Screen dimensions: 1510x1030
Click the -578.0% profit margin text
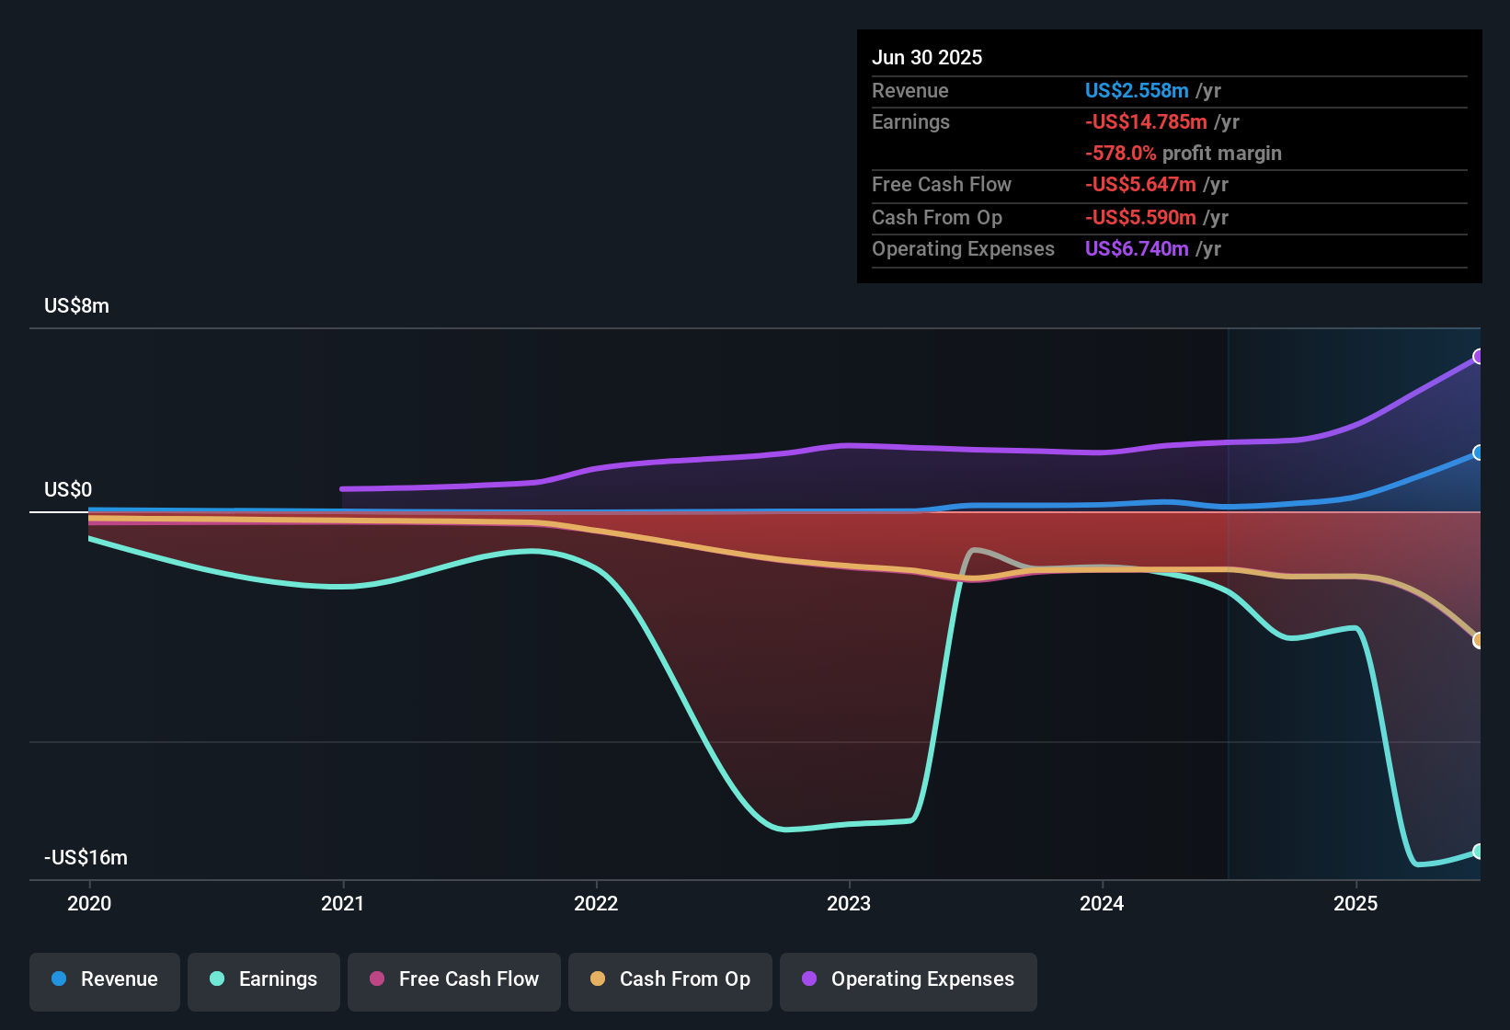pos(1184,154)
